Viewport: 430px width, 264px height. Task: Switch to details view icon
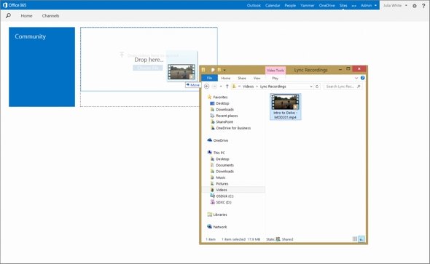pyautogui.click(x=355, y=239)
